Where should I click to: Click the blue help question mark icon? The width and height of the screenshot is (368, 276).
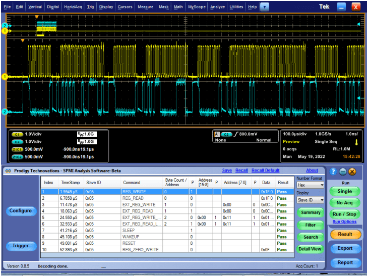coord(333,172)
